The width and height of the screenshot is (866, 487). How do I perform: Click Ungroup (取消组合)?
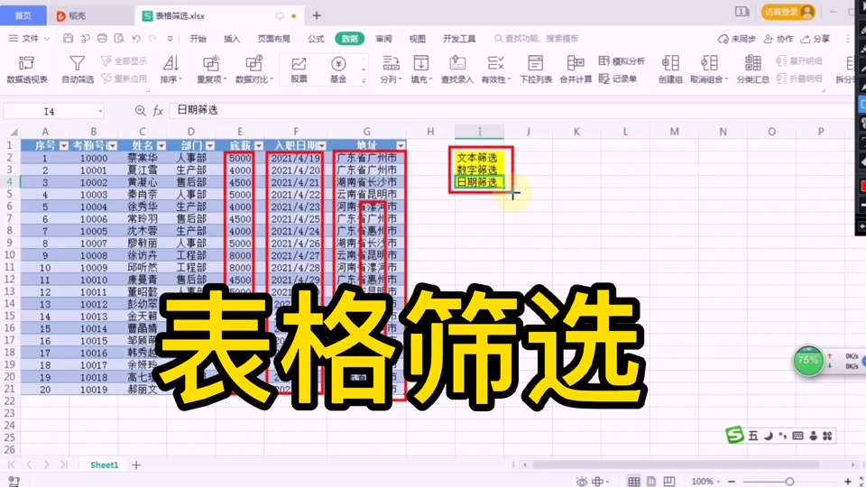point(709,69)
